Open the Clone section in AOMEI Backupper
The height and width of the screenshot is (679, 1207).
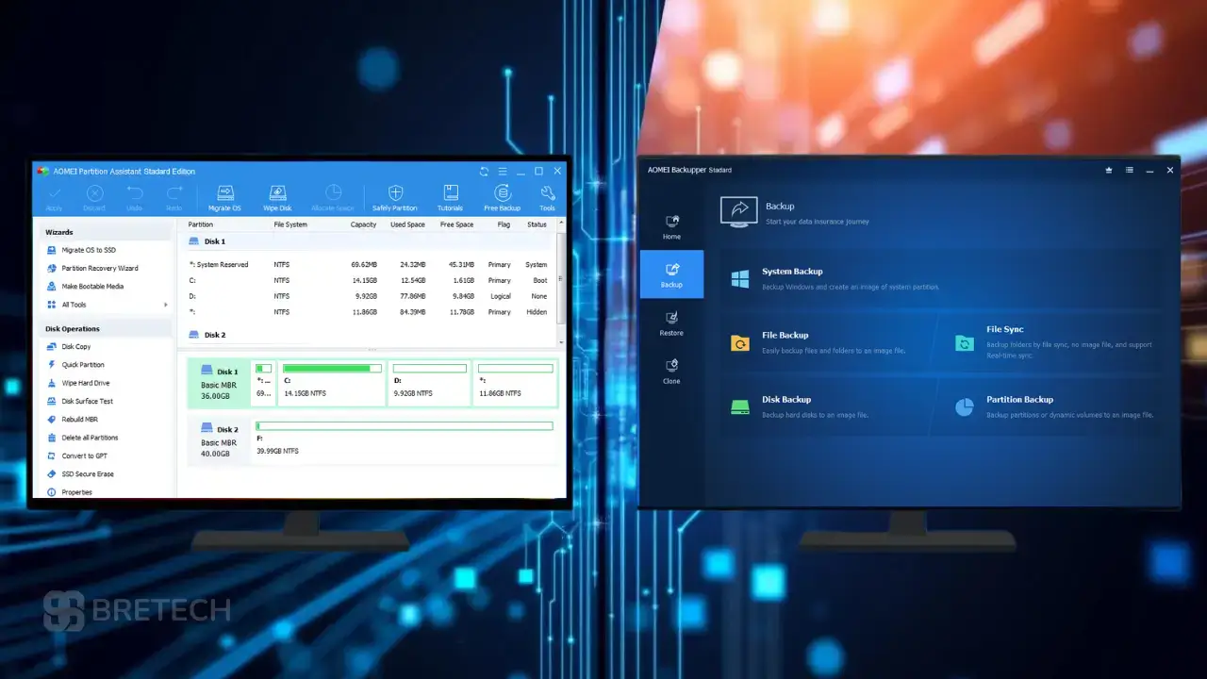click(x=670, y=369)
